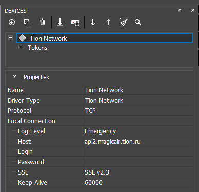Click the empty Login value field
The height and width of the screenshot is (192, 199).
coord(137,152)
